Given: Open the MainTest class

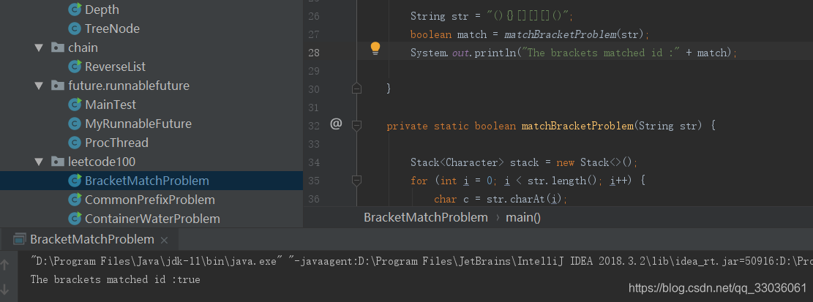Looking at the screenshot, I should point(110,105).
